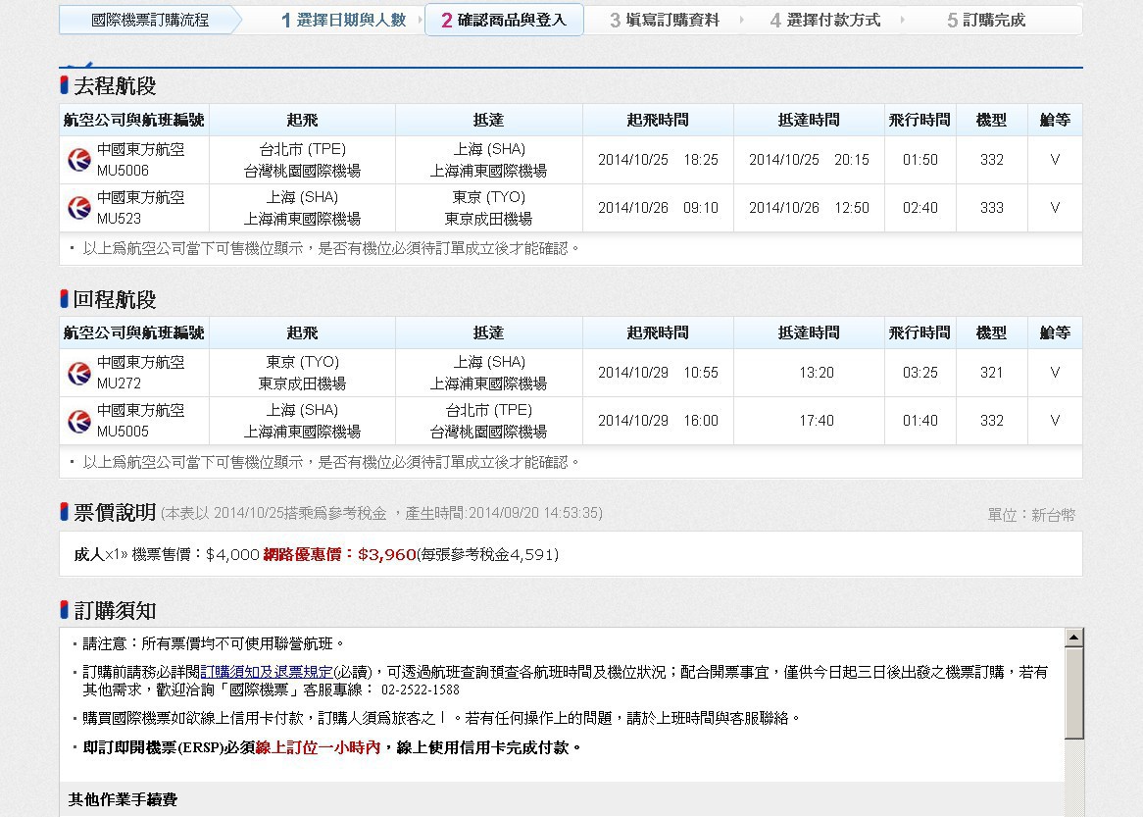Click the China Eastern logo beside MU523
The width and height of the screenshot is (1143, 817).
coord(78,208)
